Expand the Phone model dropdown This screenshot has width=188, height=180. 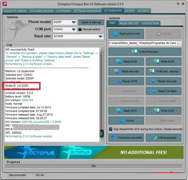[x=73, y=22]
